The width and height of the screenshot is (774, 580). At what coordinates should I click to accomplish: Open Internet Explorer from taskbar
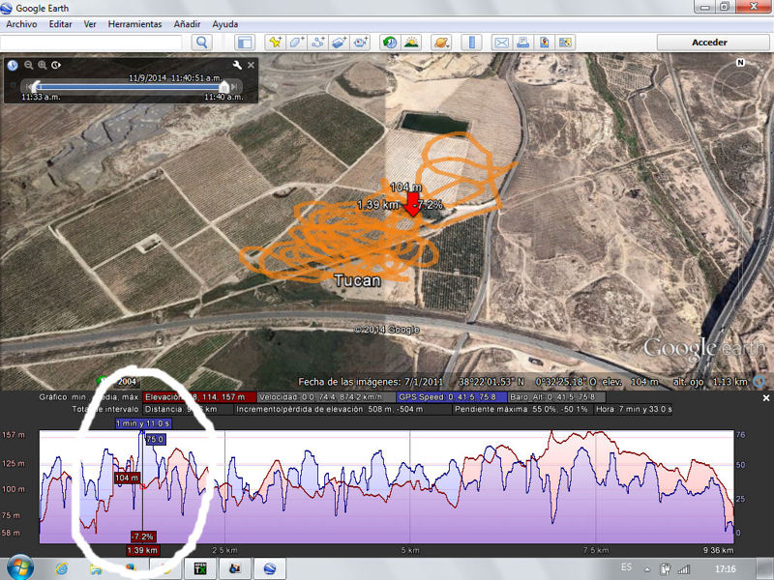(x=61, y=568)
